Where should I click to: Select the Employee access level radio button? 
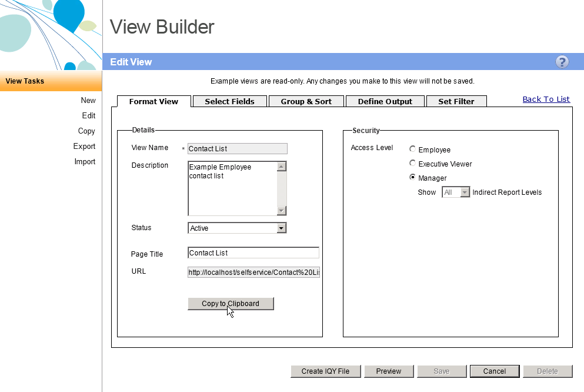(x=413, y=150)
